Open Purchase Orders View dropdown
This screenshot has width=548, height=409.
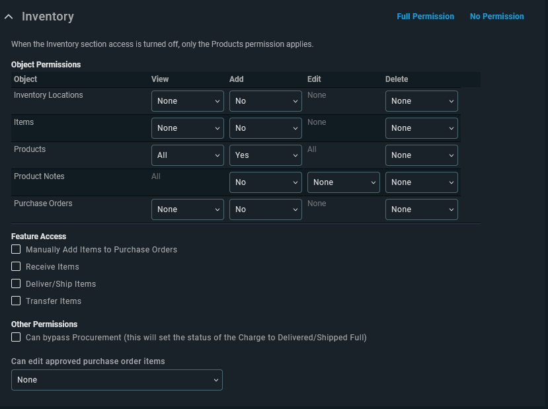(188, 209)
